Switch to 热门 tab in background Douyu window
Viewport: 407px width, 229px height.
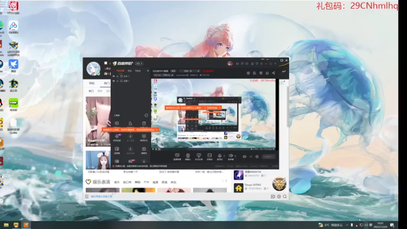click(x=107, y=83)
